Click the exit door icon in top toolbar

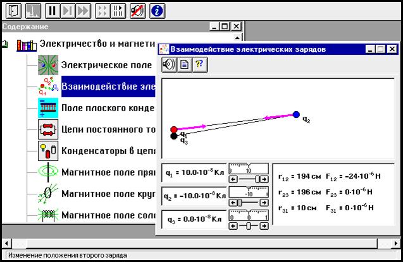pyautogui.click(x=13, y=11)
